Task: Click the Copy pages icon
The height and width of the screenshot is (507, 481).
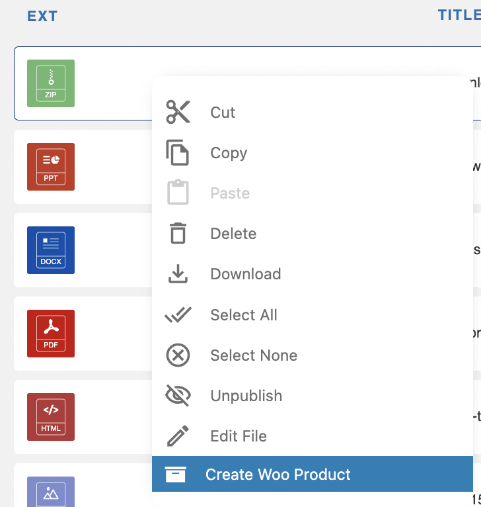Action: [x=177, y=153]
